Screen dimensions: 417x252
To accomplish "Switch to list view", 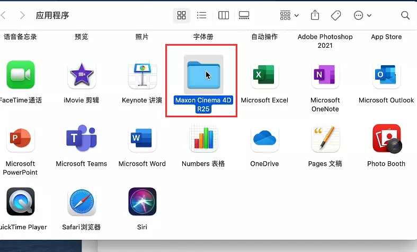I will coord(201,15).
